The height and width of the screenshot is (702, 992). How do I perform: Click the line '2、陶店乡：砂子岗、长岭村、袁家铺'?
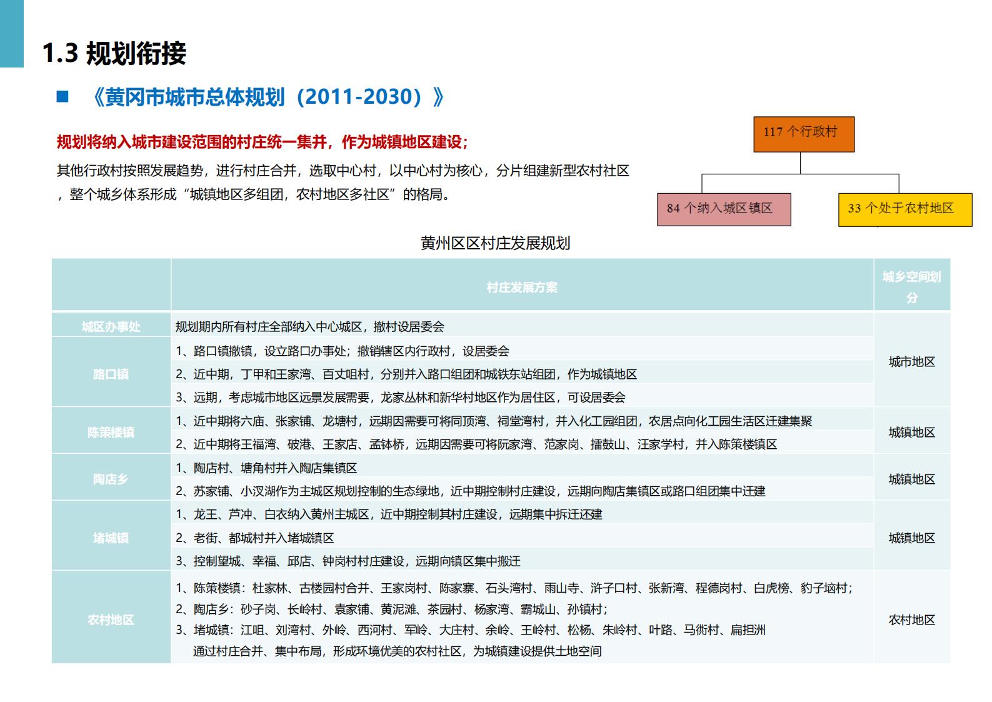392,609
